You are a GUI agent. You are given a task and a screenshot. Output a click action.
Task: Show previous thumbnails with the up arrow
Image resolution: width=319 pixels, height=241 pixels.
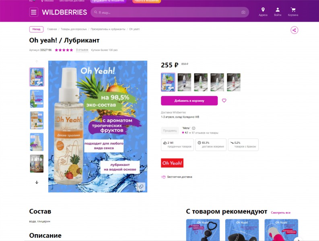pos(37,61)
